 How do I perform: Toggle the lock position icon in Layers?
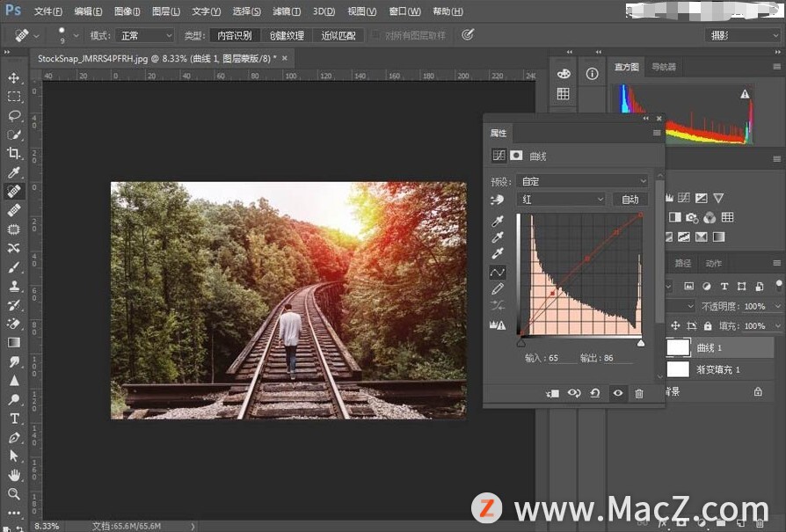[675, 326]
